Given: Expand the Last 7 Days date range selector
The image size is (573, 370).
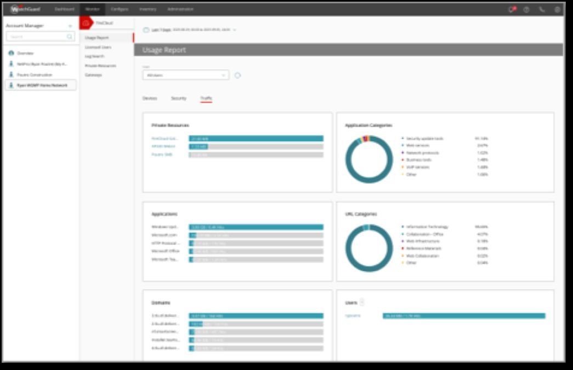Looking at the screenshot, I should 189,30.
